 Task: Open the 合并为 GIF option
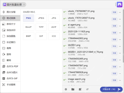[x=10, y=79]
